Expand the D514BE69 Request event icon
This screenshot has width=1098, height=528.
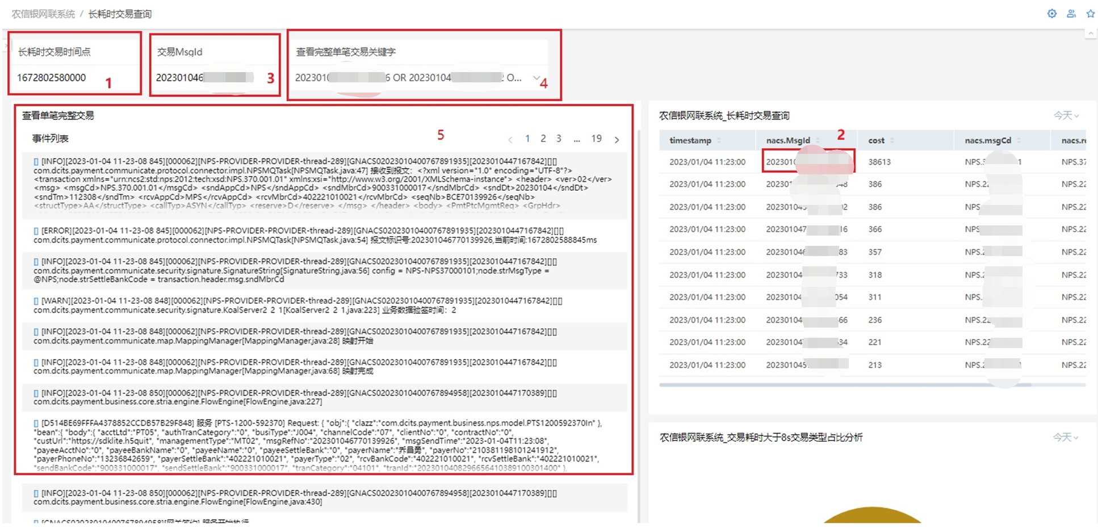point(36,424)
